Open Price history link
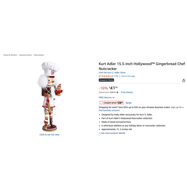 click(x=127, y=92)
